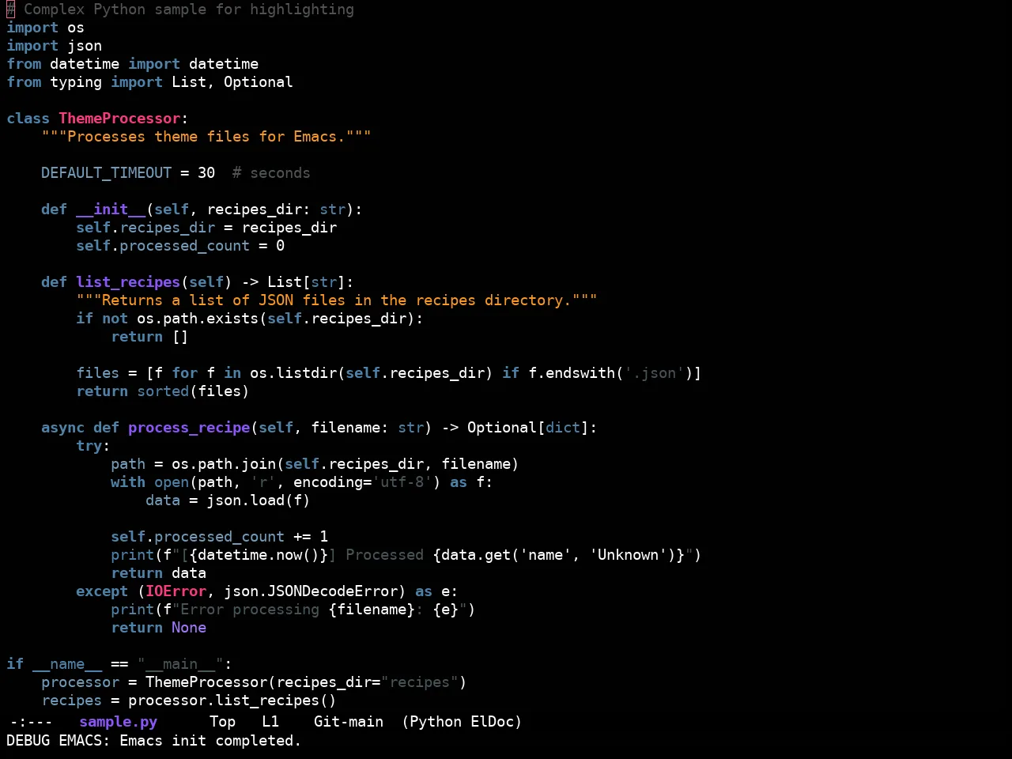Click 'json.JSONDecodeError' in except clause
This screenshot has height=759, width=1012.
[311, 591]
